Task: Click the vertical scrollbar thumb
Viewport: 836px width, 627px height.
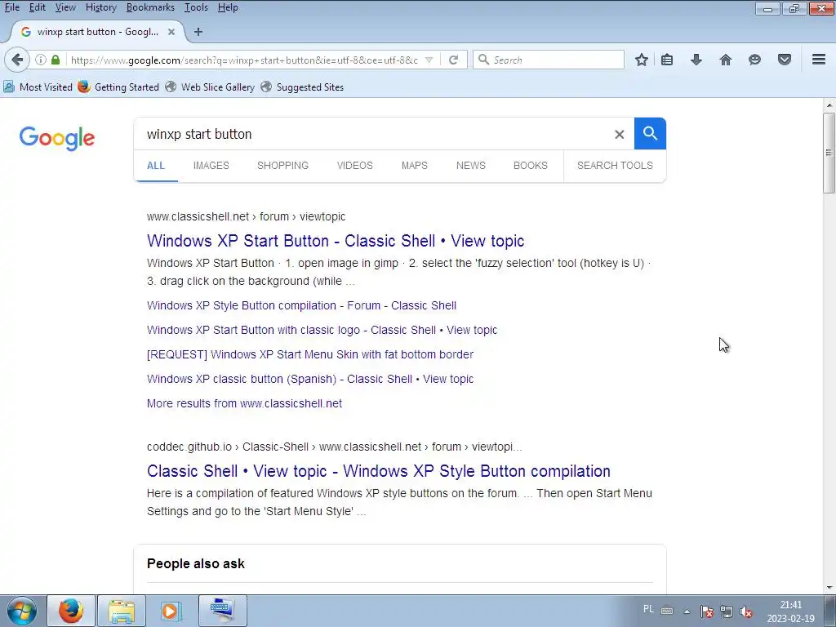Action: pyautogui.click(x=829, y=153)
